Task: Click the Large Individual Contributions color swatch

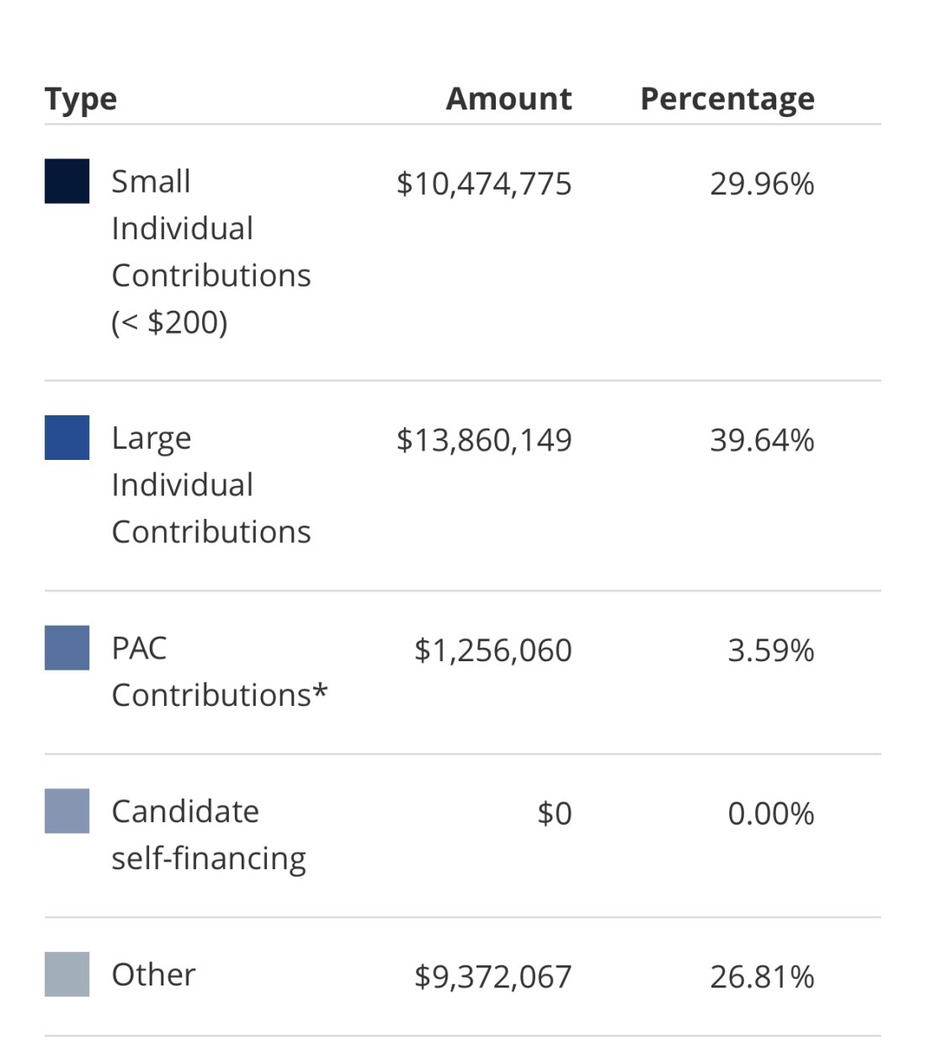Action: click(x=67, y=438)
